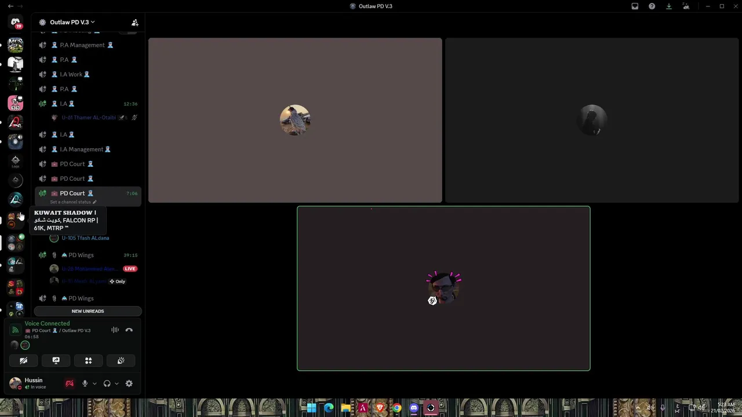Toggle headphone deafen

point(107,383)
